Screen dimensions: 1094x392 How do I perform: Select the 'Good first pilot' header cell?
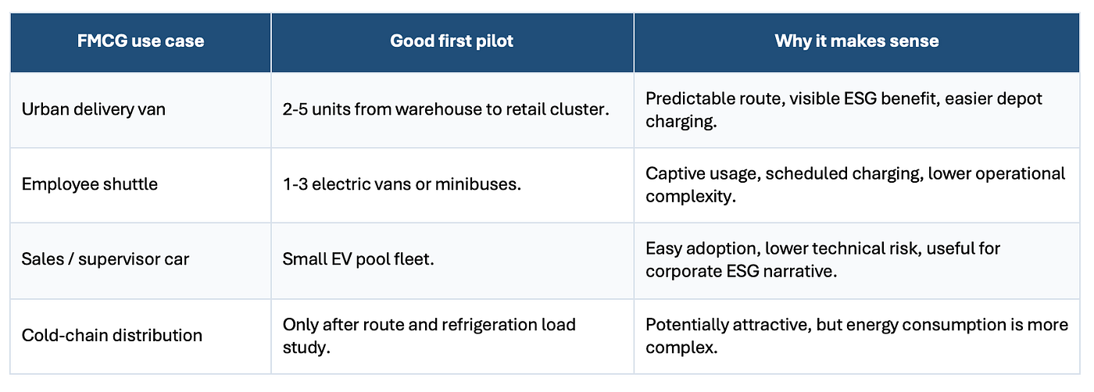pos(452,41)
